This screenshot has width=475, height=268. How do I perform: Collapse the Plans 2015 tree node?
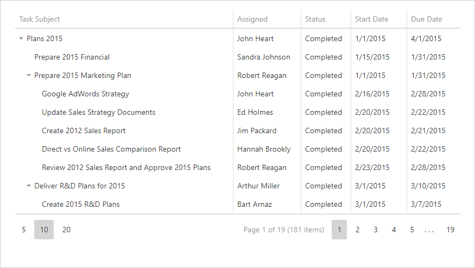click(x=21, y=39)
